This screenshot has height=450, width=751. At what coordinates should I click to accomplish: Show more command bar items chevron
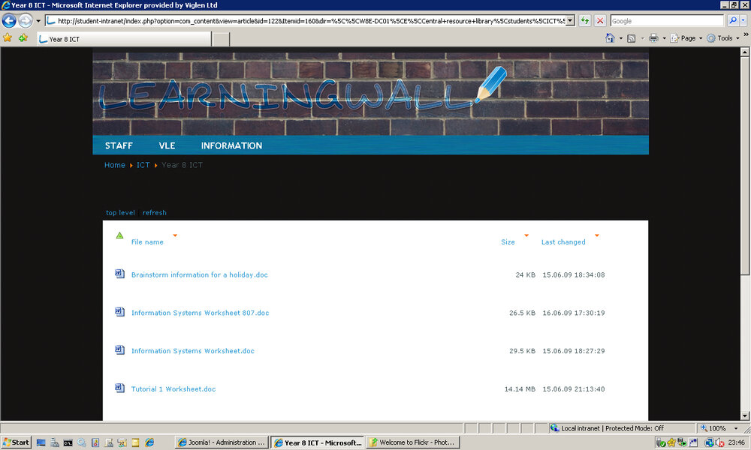(x=746, y=34)
